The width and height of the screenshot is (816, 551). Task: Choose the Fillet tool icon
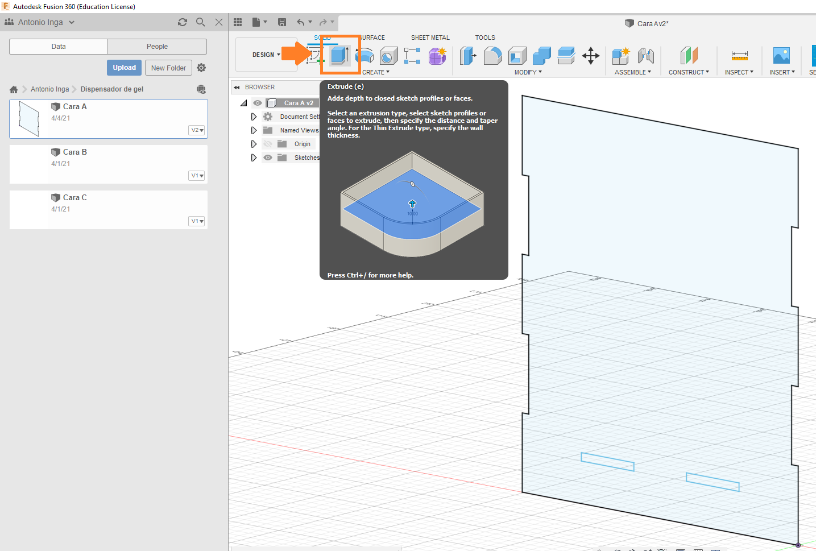tap(492, 56)
